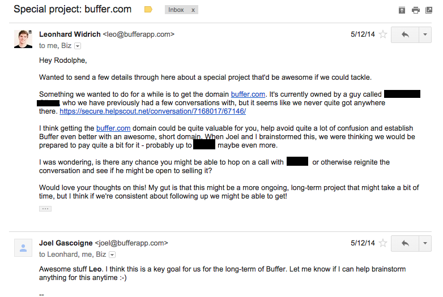Reply to Joel Gascoigne's email
The height and width of the screenshot is (297, 443).
(405, 243)
